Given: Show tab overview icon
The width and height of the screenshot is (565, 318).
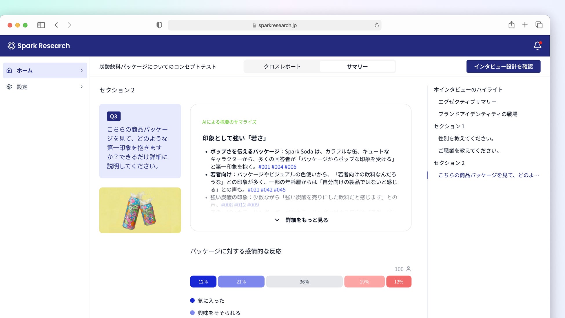Looking at the screenshot, I should 539,25.
